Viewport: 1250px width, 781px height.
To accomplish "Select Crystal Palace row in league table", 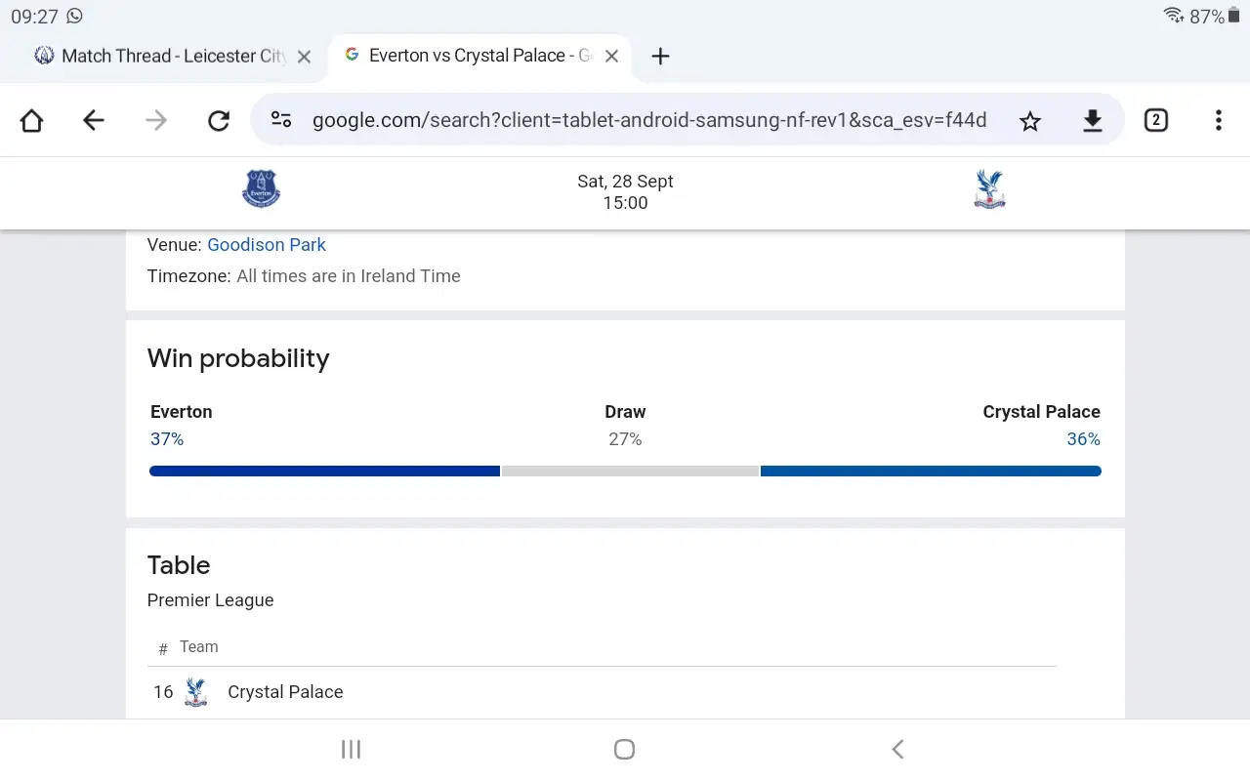I will tap(285, 692).
